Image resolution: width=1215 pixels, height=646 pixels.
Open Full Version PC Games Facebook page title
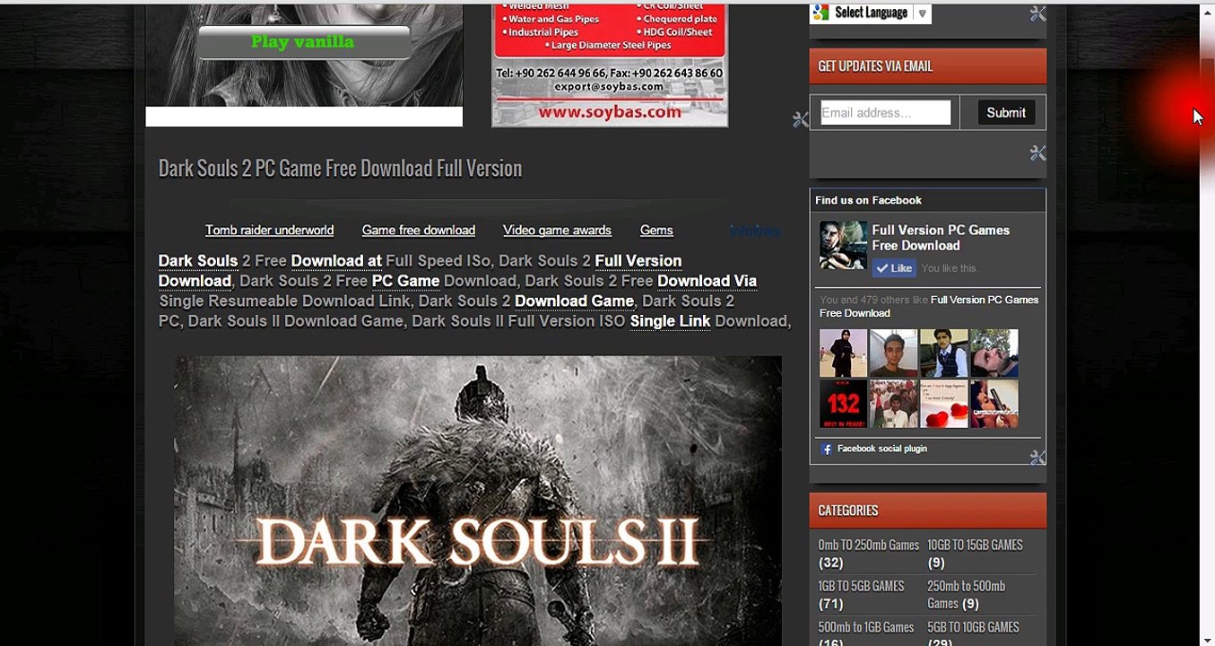point(941,238)
